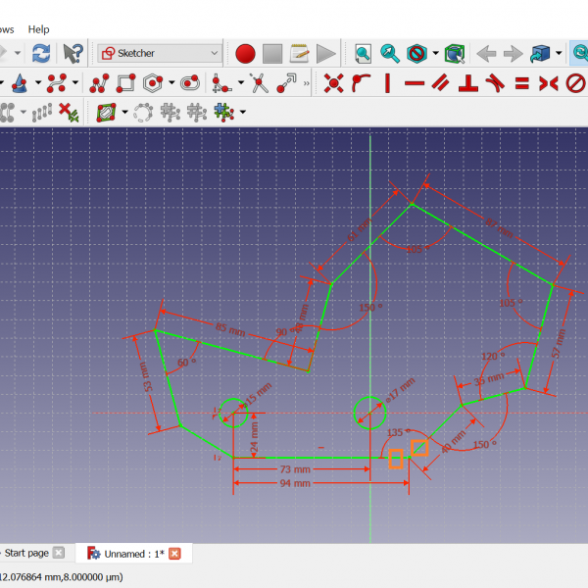Switch to the Start page tab

point(25,554)
